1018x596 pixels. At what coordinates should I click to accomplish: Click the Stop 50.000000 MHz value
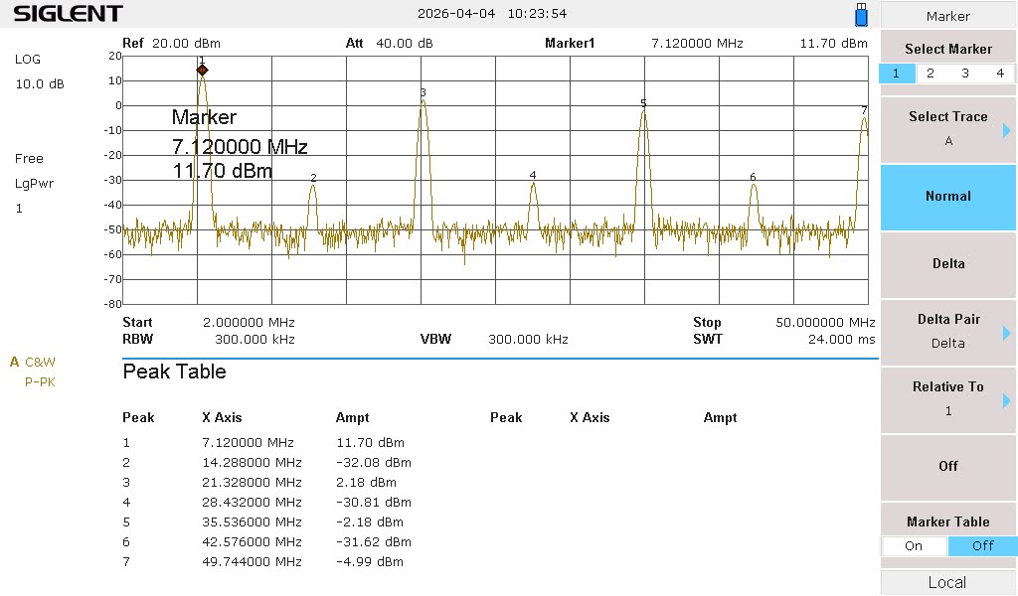(825, 322)
